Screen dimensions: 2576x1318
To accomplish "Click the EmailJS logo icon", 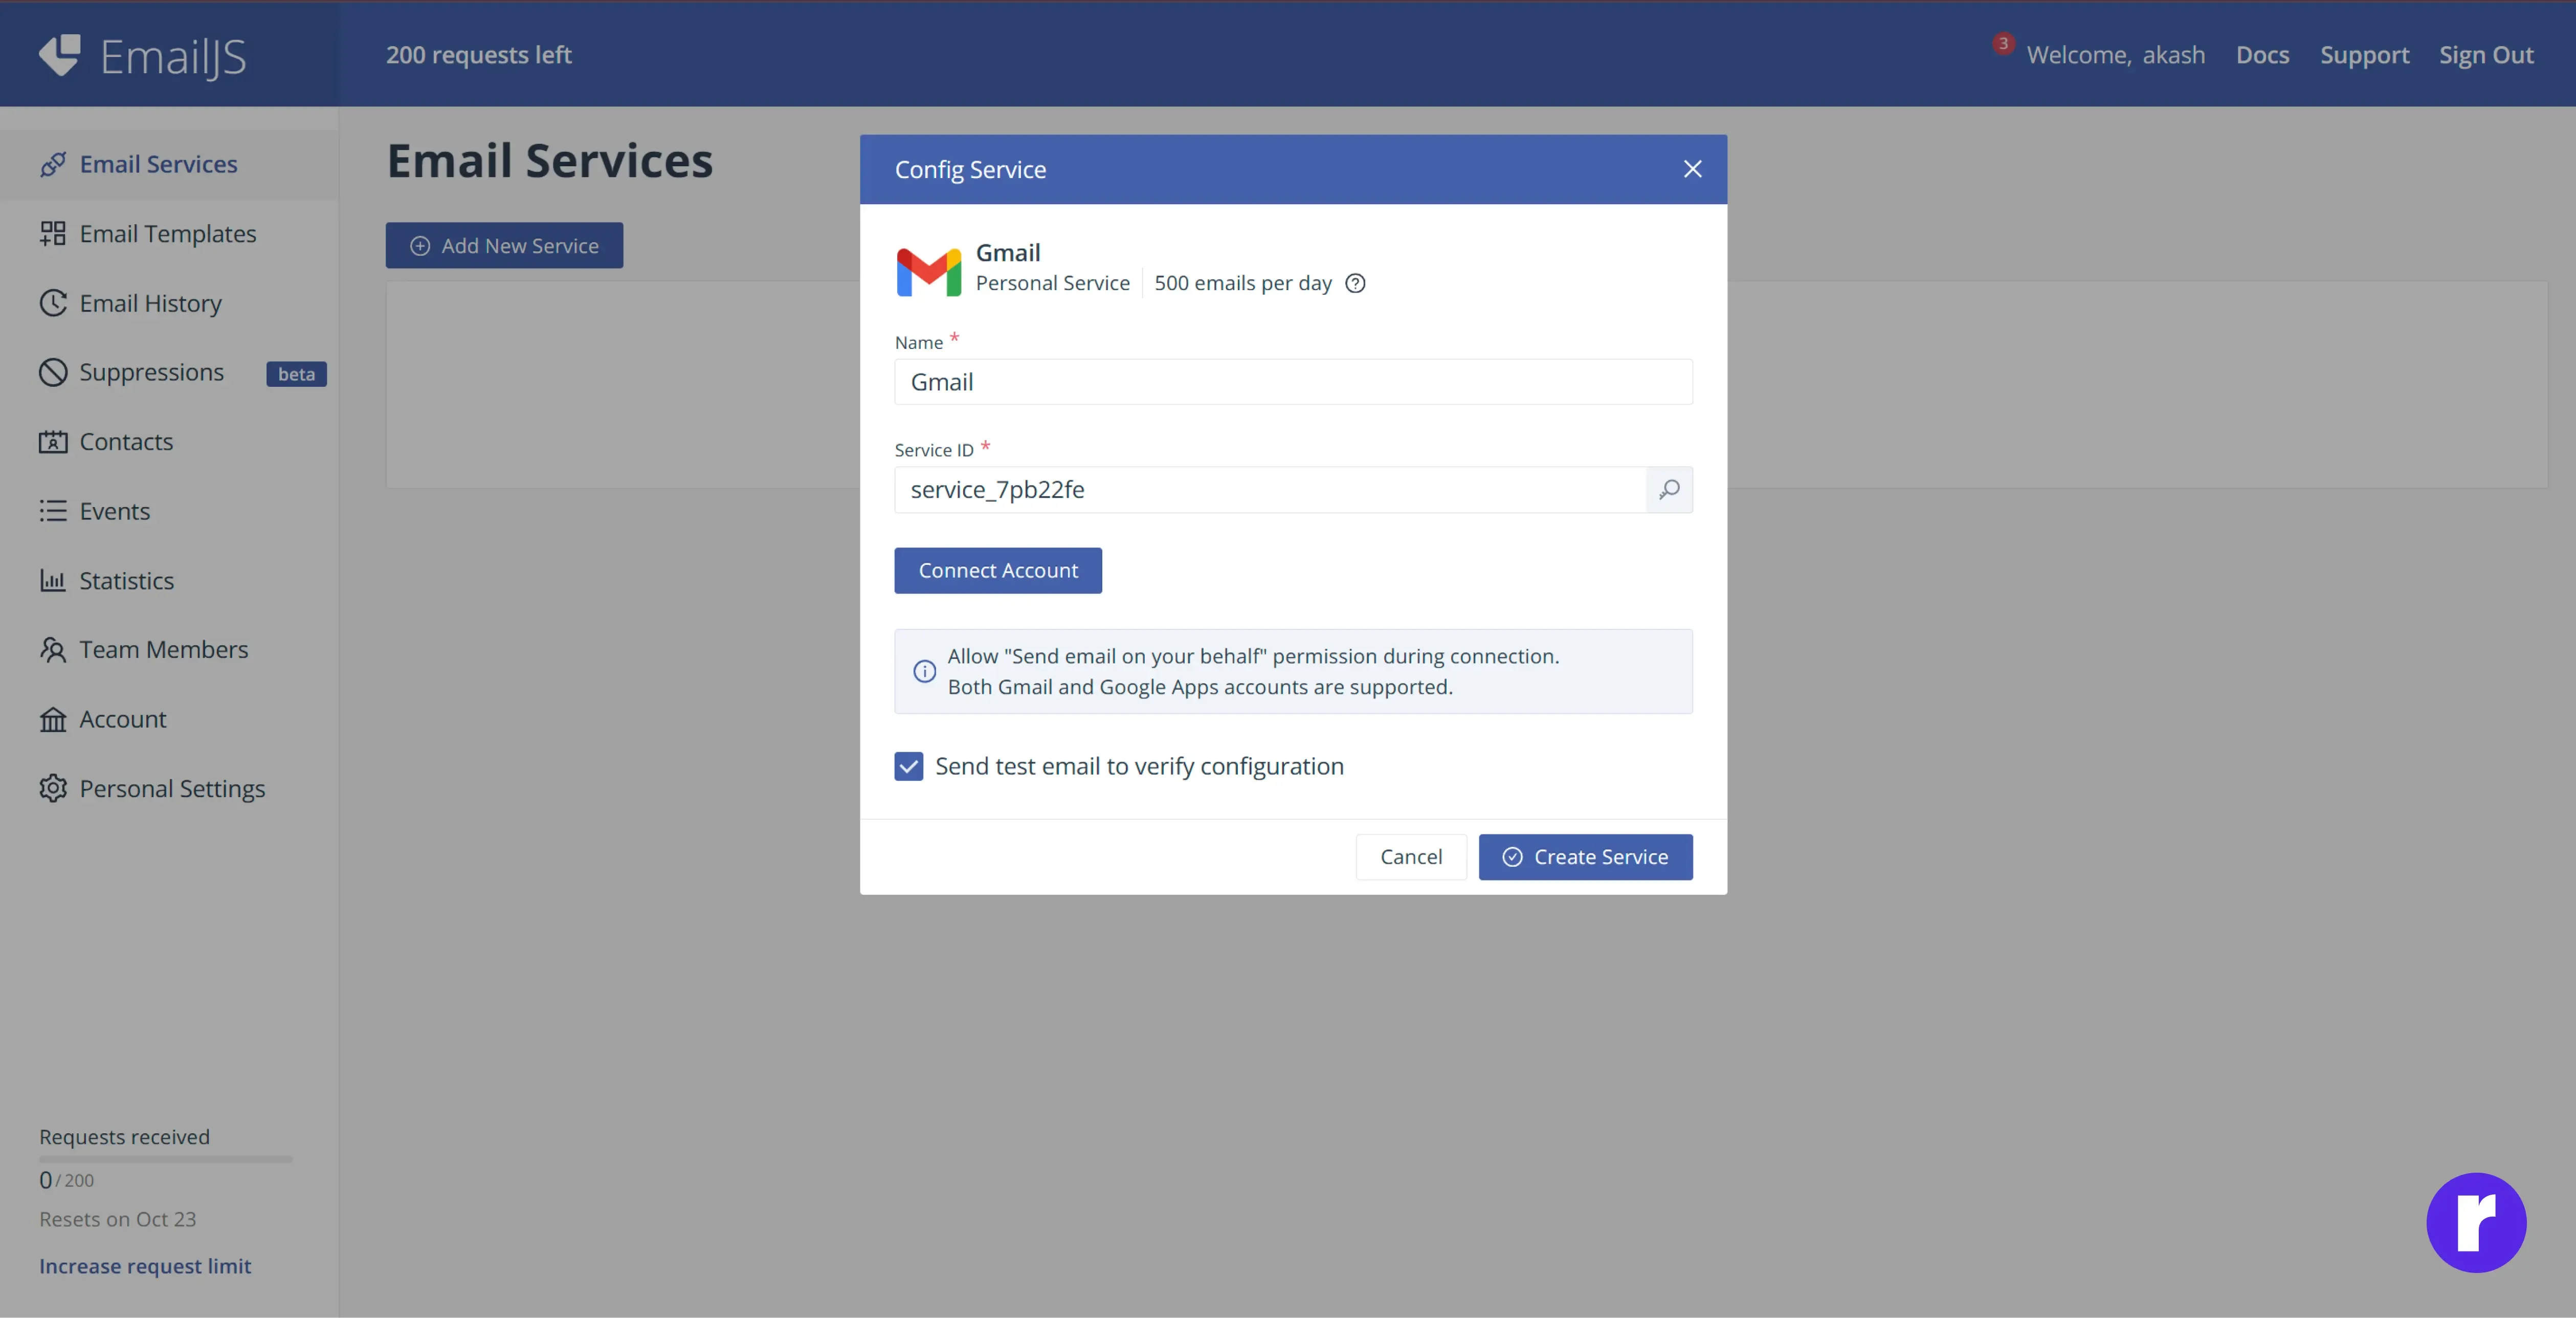I will (x=60, y=55).
